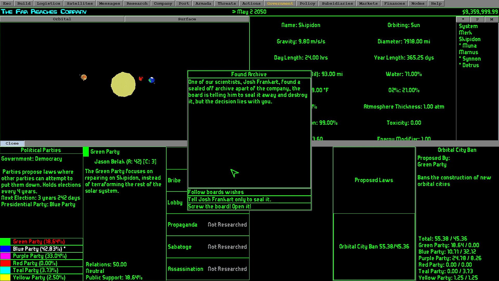The image size is (499, 281).
Task: Select the orange outer planet icon
Action: point(84,77)
